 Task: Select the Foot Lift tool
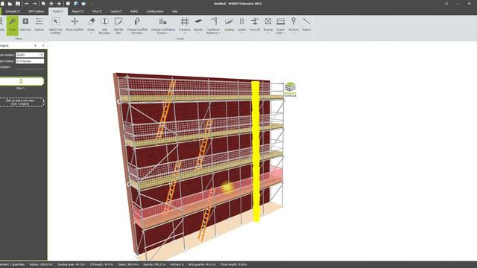point(255,25)
